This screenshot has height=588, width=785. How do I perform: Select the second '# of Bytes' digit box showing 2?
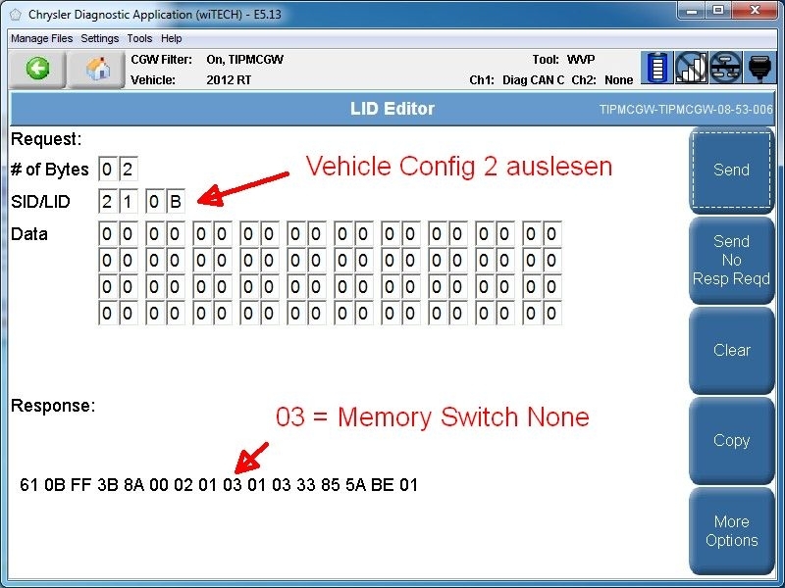tap(128, 169)
